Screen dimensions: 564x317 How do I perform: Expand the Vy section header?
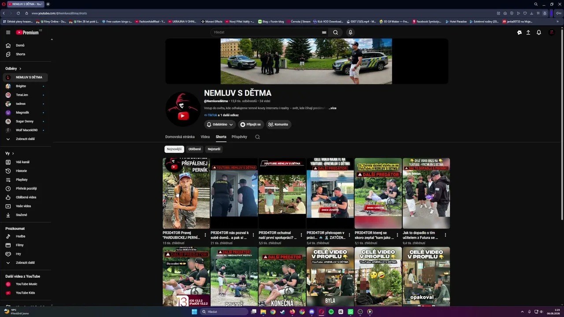click(x=10, y=153)
